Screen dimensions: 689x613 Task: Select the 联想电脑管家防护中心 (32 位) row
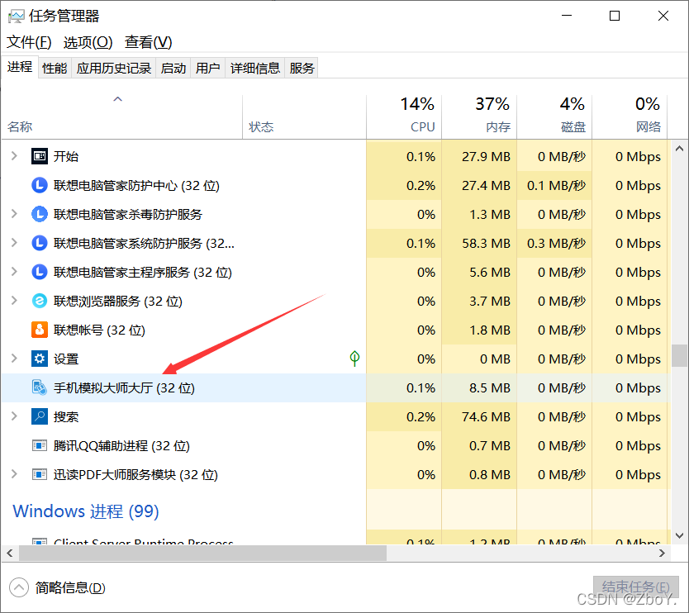pos(335,185)
